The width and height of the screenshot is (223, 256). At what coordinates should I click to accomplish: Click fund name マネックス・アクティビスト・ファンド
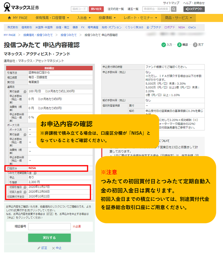tap(37, 54)
